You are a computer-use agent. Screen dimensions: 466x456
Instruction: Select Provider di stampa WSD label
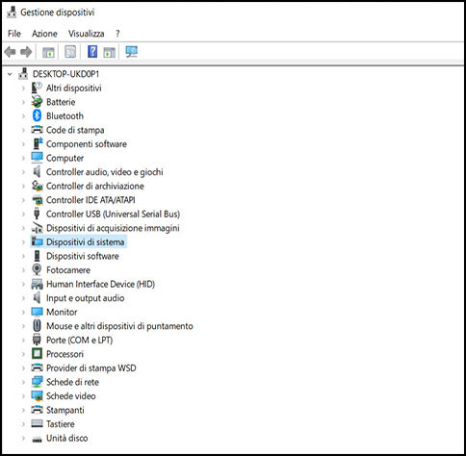pyautogui.click(x=91, y=367)
